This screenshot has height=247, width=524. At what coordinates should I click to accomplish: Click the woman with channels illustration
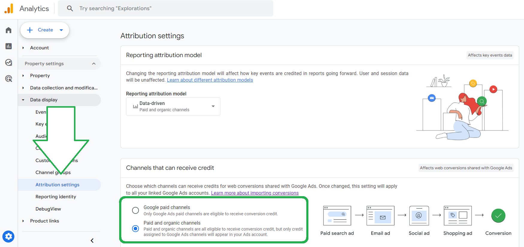(462, 107)
